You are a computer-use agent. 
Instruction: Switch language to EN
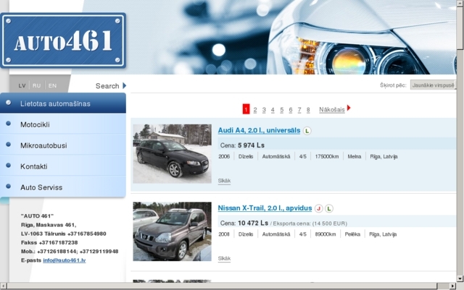[x=52, y=85]
